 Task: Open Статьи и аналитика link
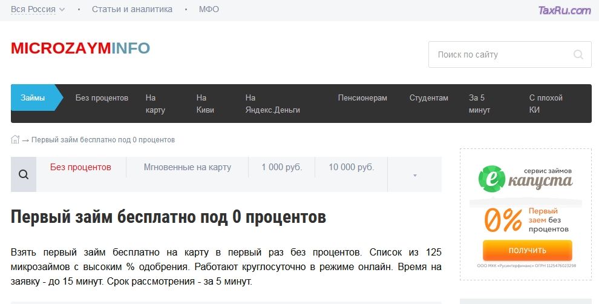[x=132, y=10]
